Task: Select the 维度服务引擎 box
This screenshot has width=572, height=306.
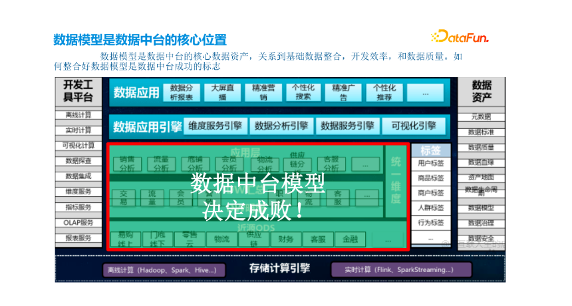Action: 215,126
